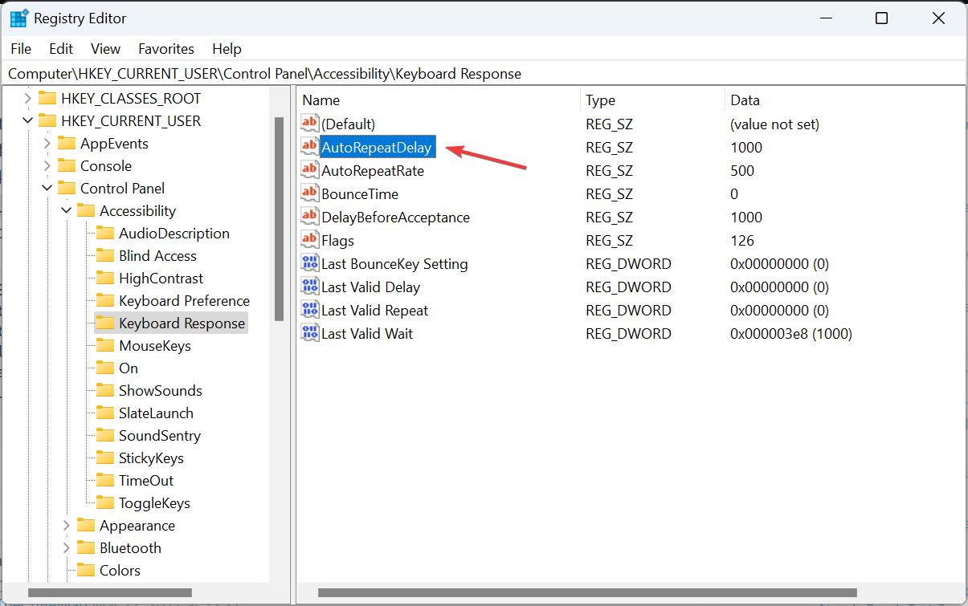
Task: Select the DelayBeforeAcceptance value name
Action: (x=395, y=217)
